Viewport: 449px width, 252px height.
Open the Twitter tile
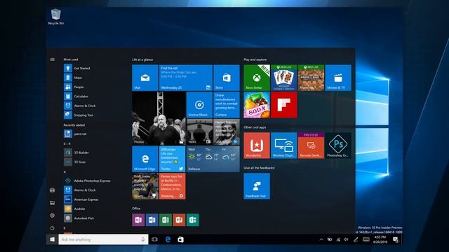pos(172,159)
